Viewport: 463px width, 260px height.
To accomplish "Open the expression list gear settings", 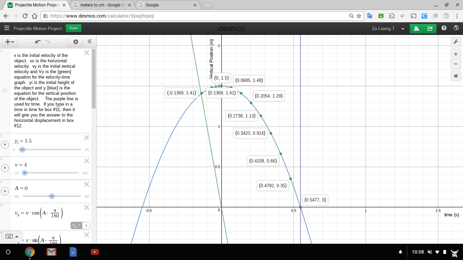I will point(76,42).
